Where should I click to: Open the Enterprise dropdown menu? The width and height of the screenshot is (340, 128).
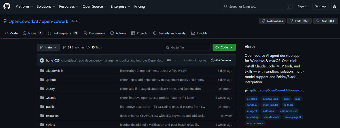click(x=121, y=6)
